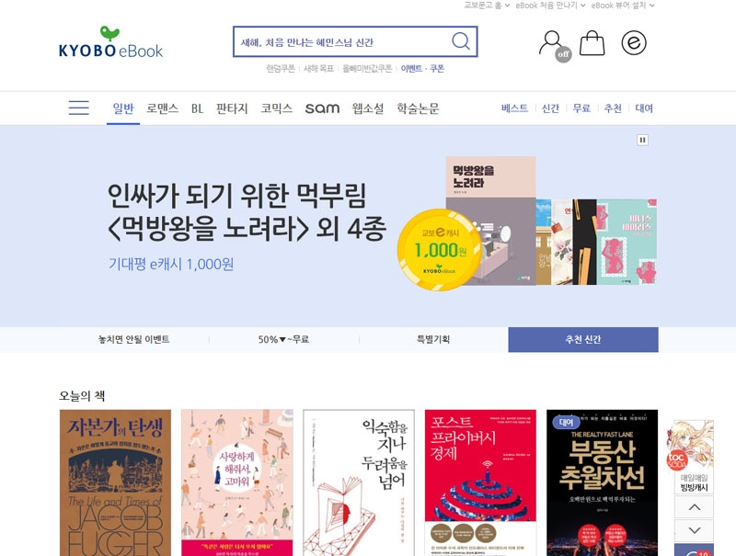Open the 베스트 link

[x=514, y=108]
